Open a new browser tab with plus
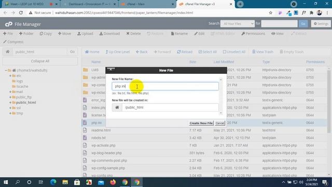The height and width of the screenshot is (187, 332). [240, 4]
